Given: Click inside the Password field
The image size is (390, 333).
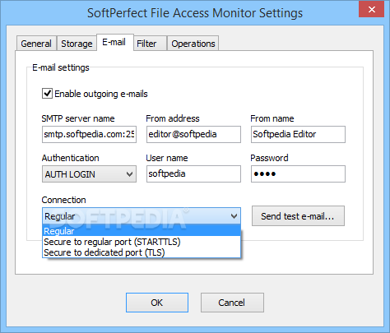Looking at the screenshot, I should coord(298,173).
